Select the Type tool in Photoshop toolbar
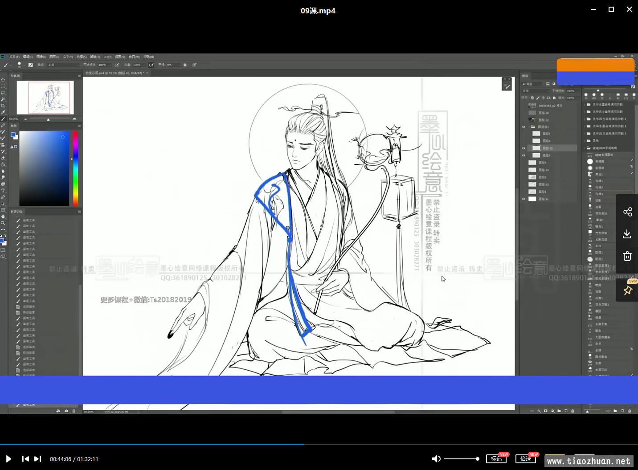The image size is (638, 470). click(3, 191)
